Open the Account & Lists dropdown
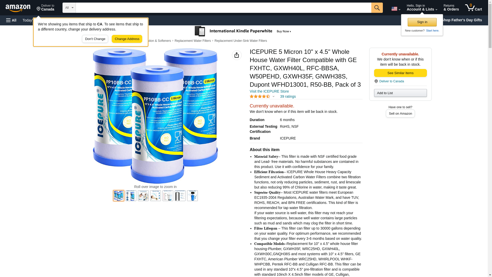The image size is (492, 277). tap(422, 8)
